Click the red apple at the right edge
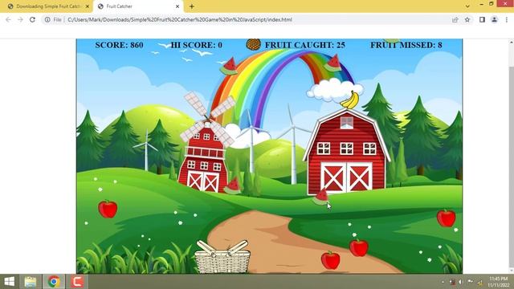Viewport: 514px width, 289px height. point(447,218)
